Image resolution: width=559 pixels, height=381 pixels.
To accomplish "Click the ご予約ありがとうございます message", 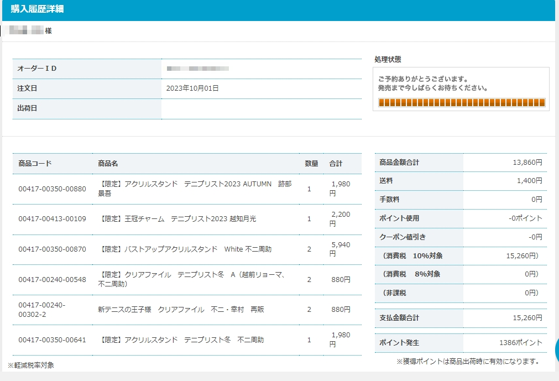I will (433, 83).
